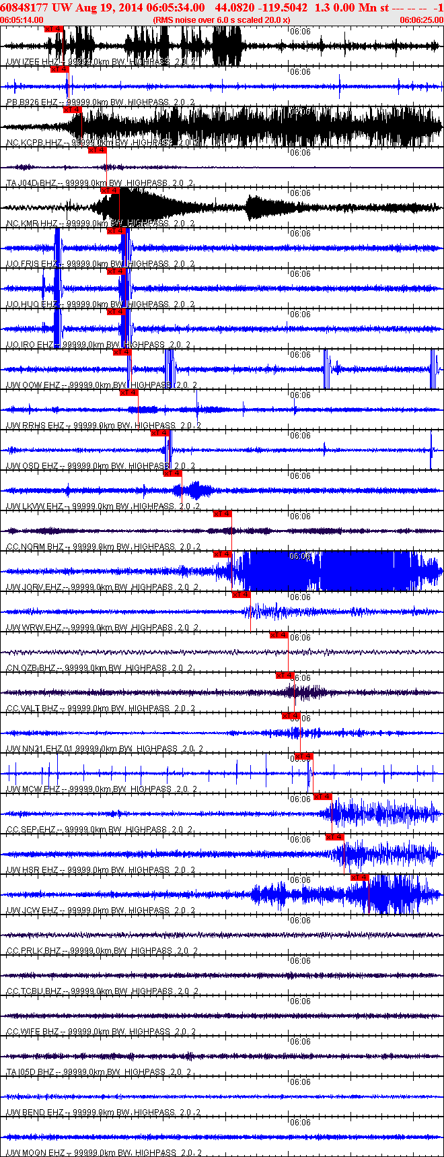Click the 06:06 tick label on the UW BEND trace
The height and width of the screenshot is (1157, 444).
[x=300, y=1082]
